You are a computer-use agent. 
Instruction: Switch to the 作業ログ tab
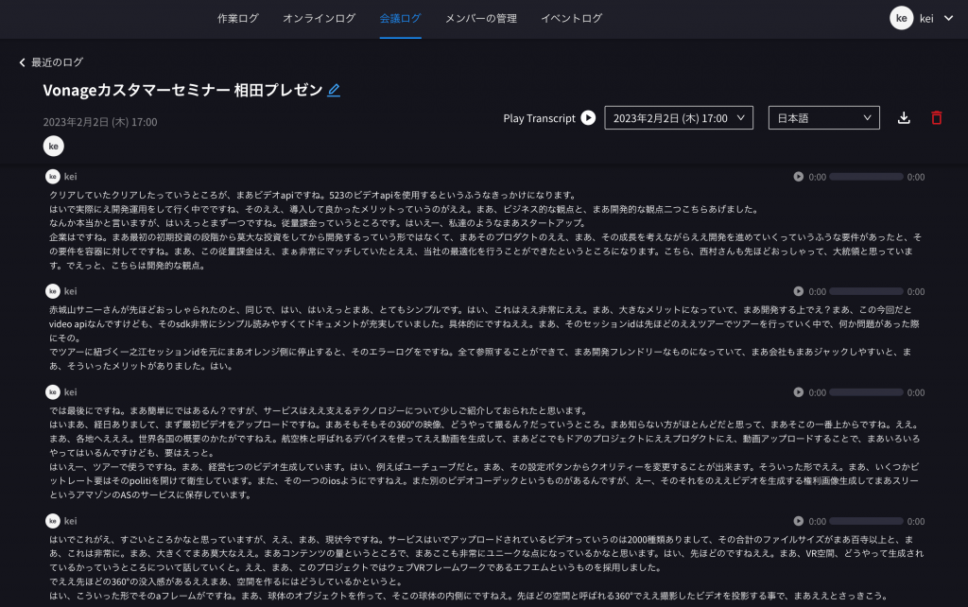click(238, 17)
